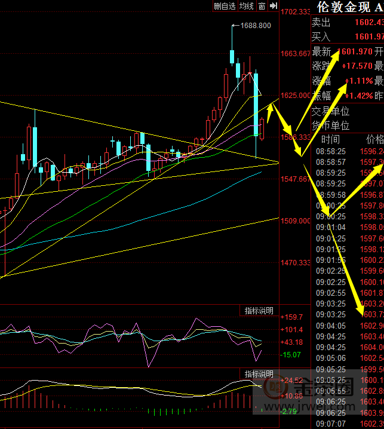Toggle the 均线 moving average lines

[247, 6]
